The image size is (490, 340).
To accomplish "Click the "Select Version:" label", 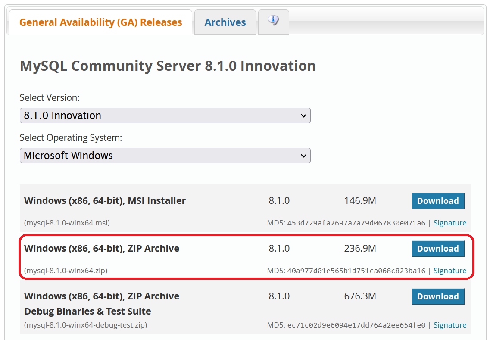I will pos(50,97).
